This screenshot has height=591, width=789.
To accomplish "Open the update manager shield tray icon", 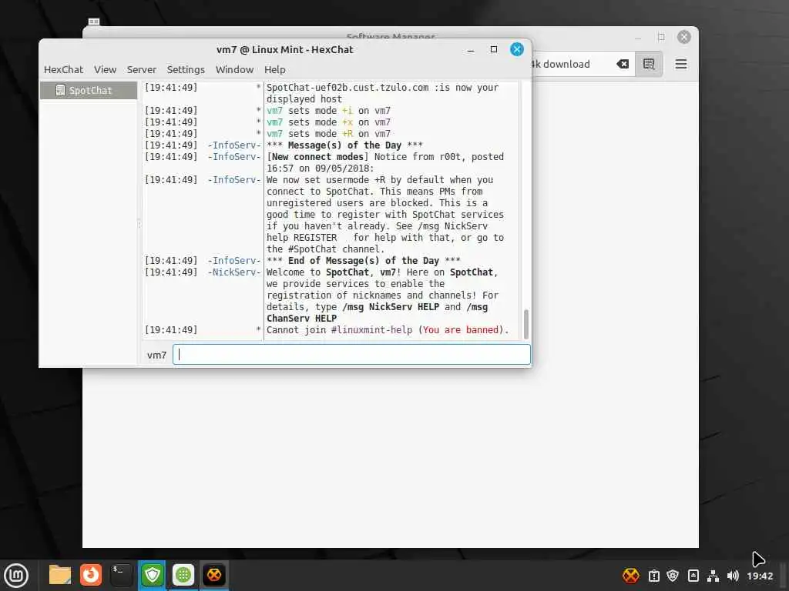I will click(673, 576).
